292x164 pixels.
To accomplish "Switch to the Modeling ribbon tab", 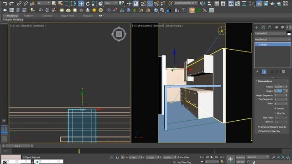I will click(x=12, y=16).
